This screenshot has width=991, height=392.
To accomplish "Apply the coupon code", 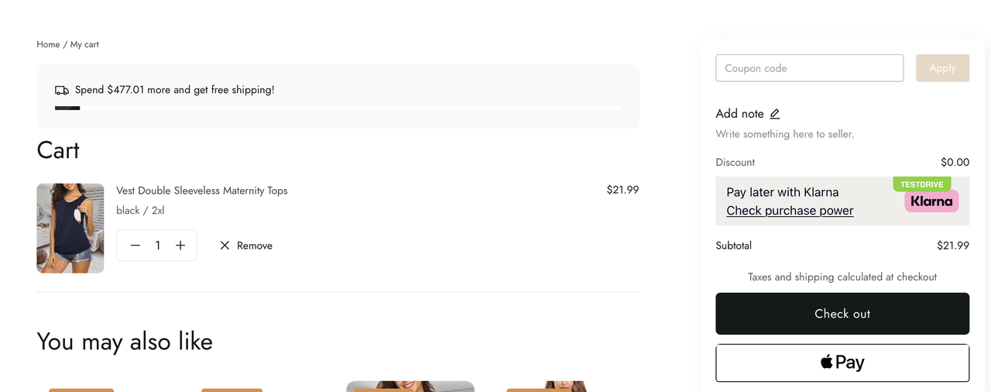I will click(x=942, y=68).
